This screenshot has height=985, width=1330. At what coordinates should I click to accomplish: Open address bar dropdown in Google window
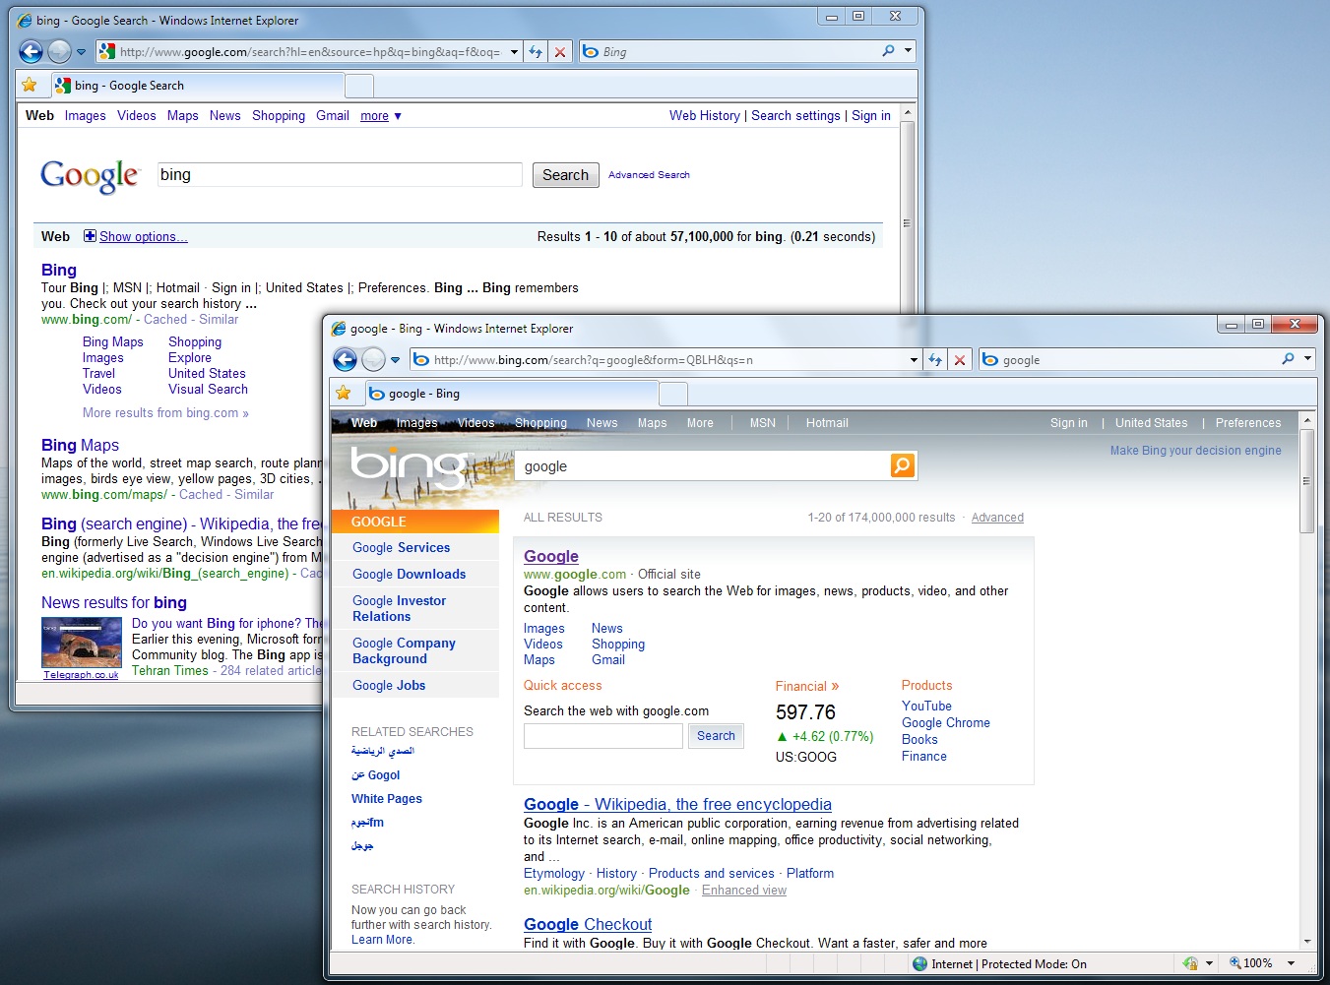pos(514,52)
